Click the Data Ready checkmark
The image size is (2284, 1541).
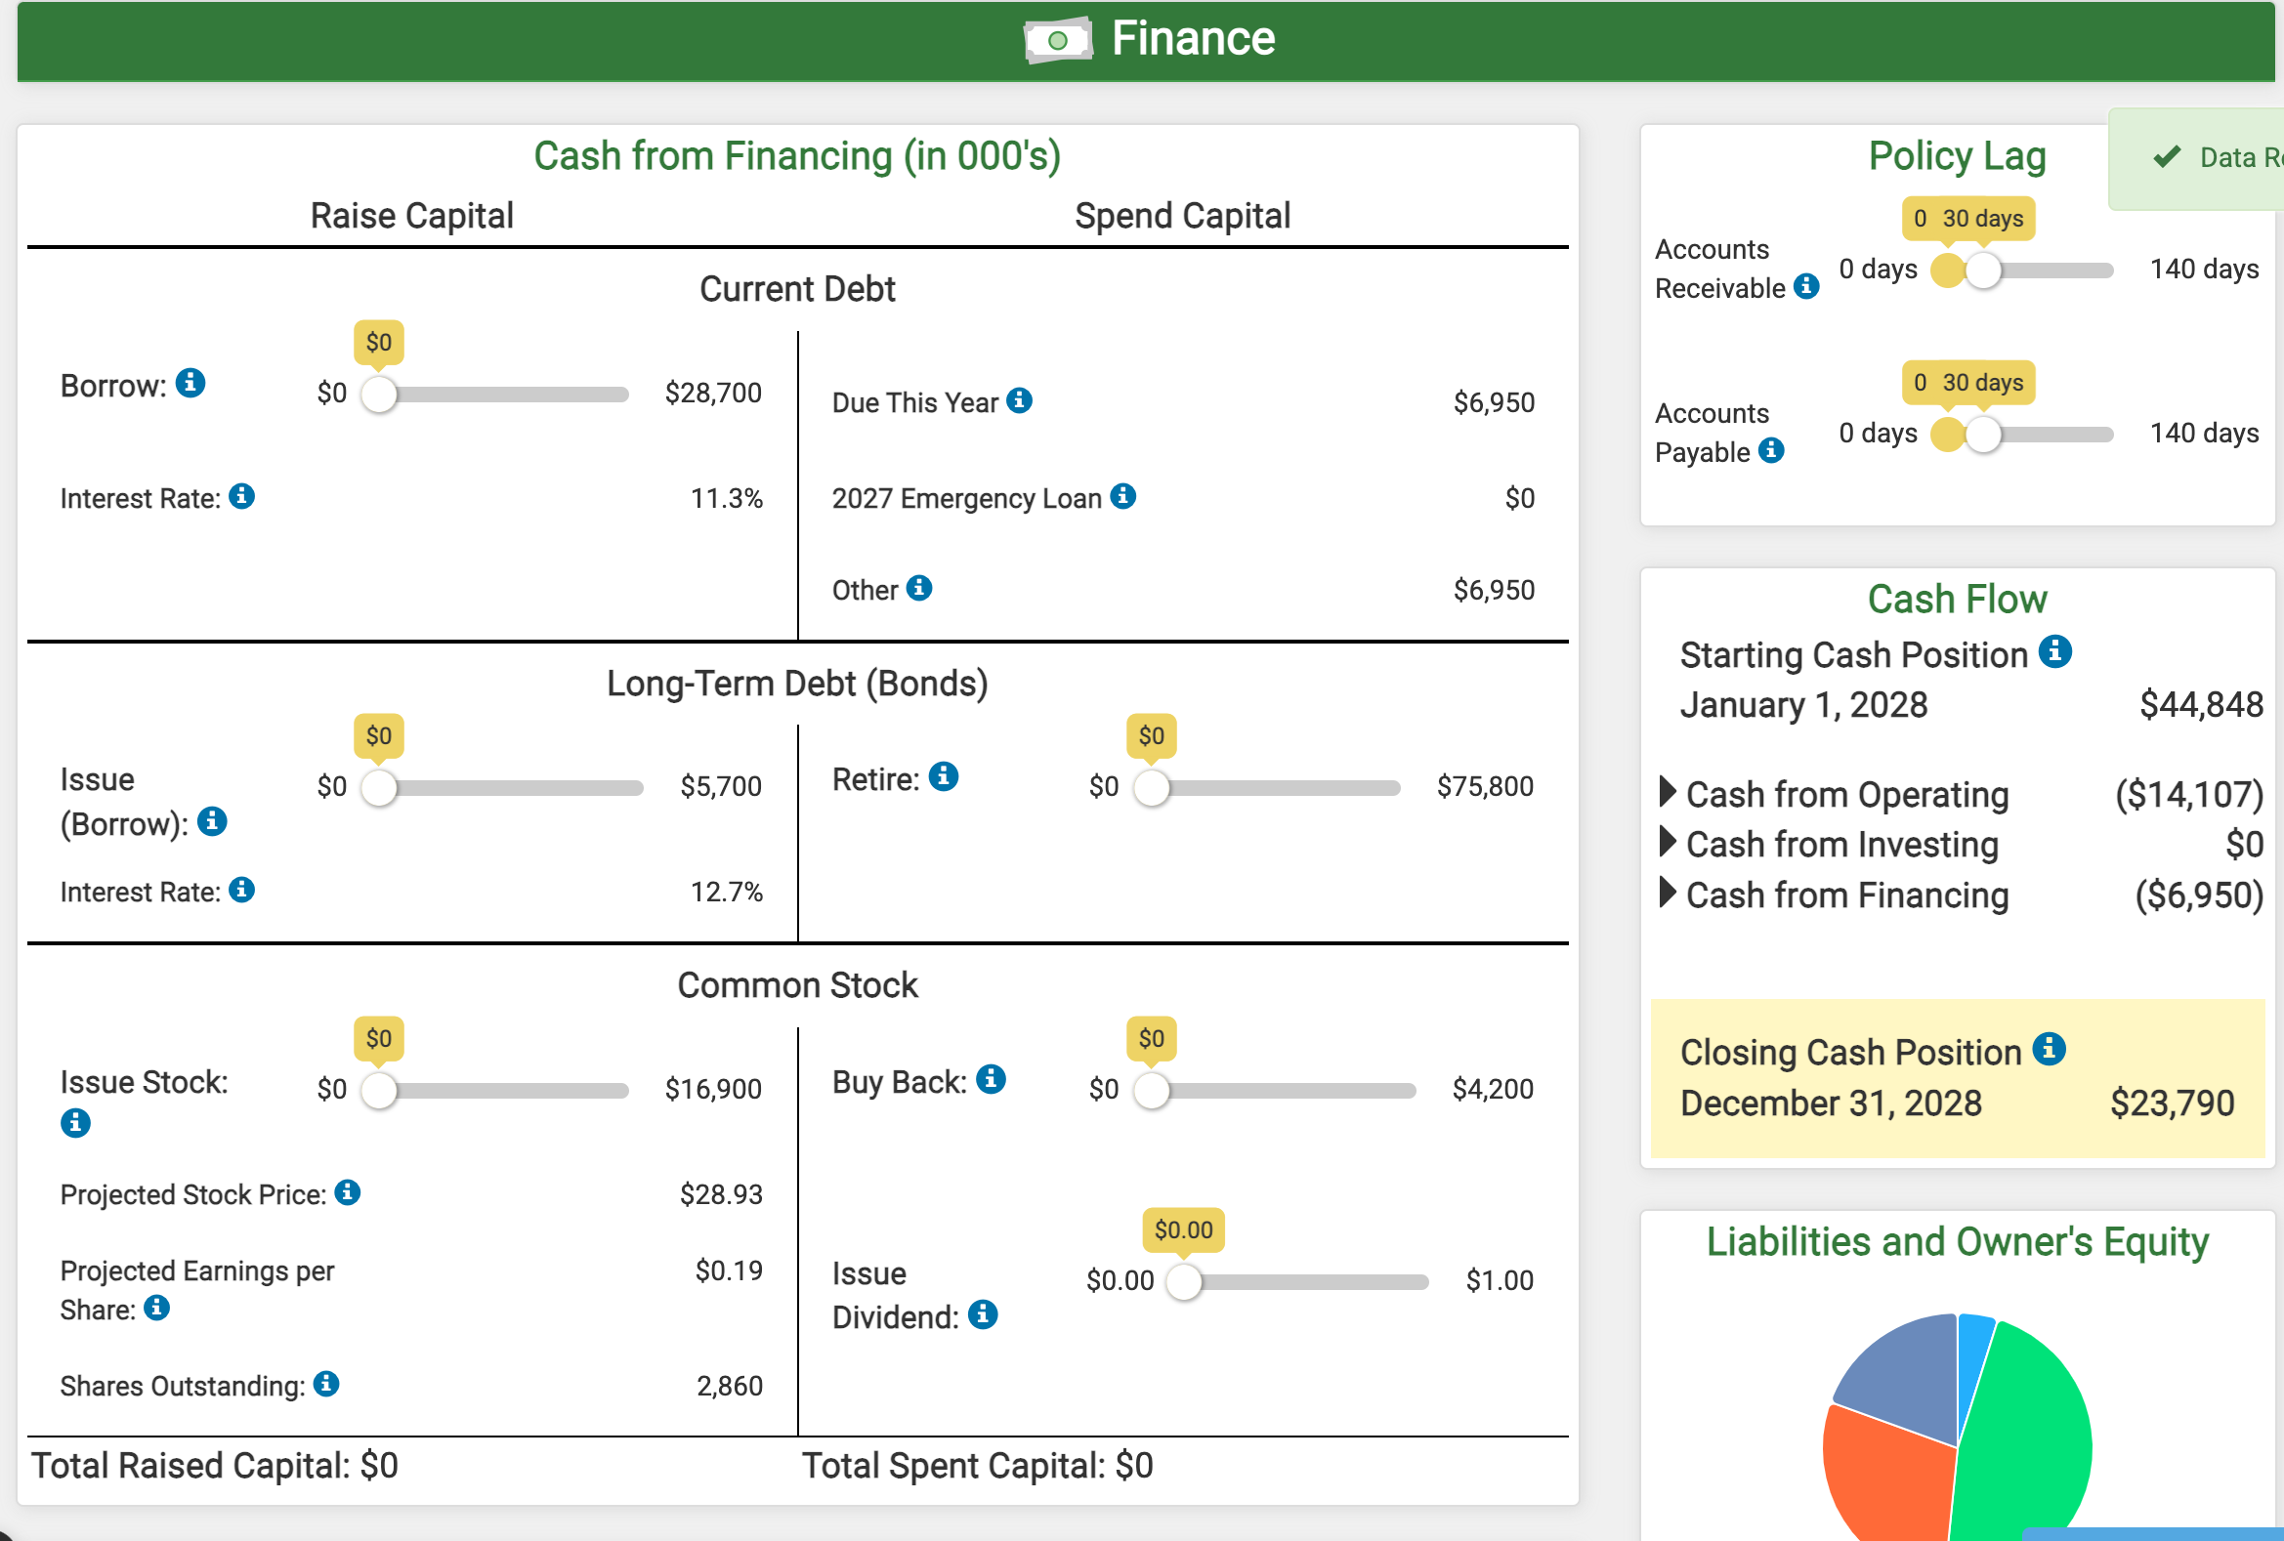[2168, 156]
